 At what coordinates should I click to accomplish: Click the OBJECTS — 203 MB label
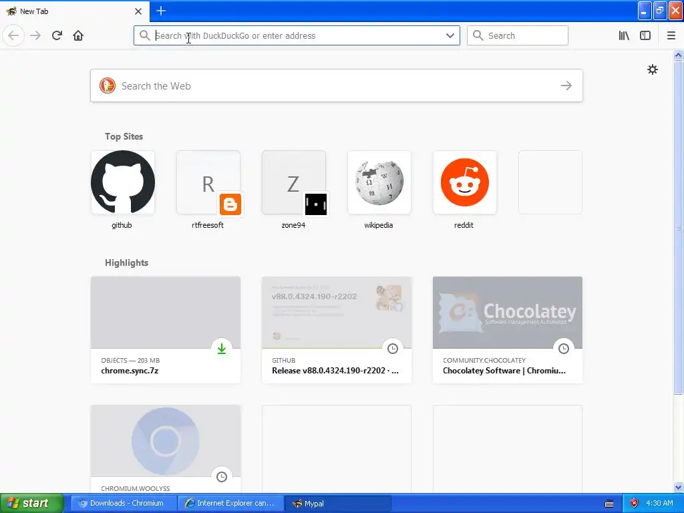pos(130,360)
